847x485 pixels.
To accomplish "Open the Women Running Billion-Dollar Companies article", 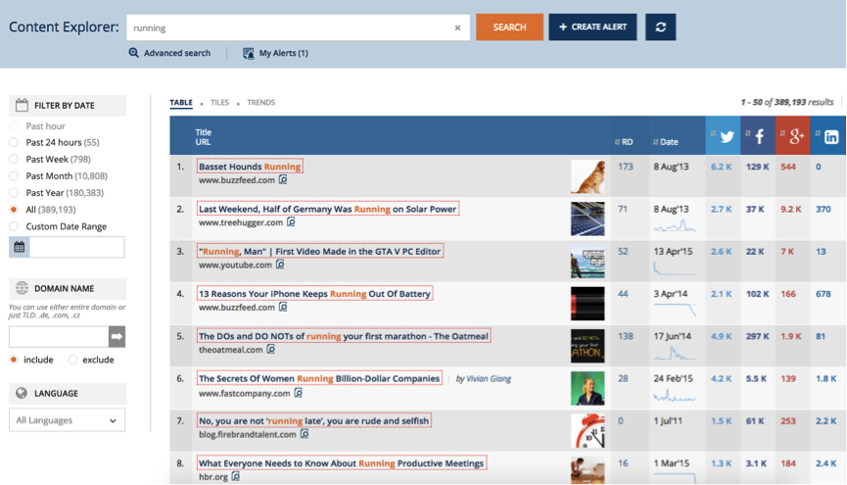I will click(319, 378).
